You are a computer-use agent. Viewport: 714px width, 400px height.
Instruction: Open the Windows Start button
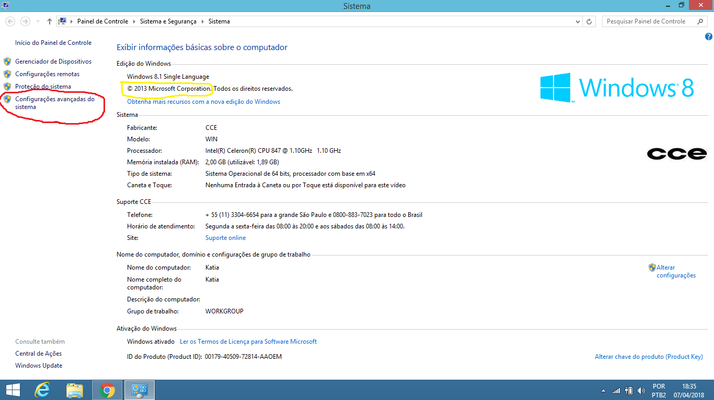[13, 390]
